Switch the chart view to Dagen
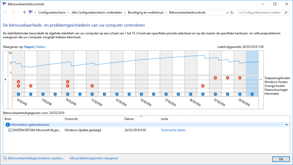Image resolution: width=293 pixels, height=165 pixels. [29, 47]
